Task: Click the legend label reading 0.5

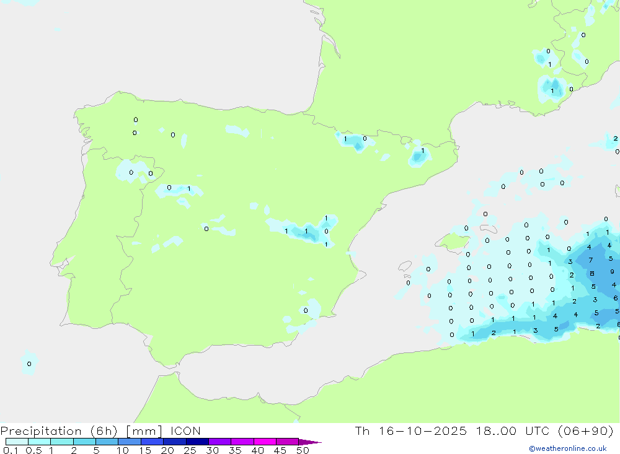Action: pos(33,450)
